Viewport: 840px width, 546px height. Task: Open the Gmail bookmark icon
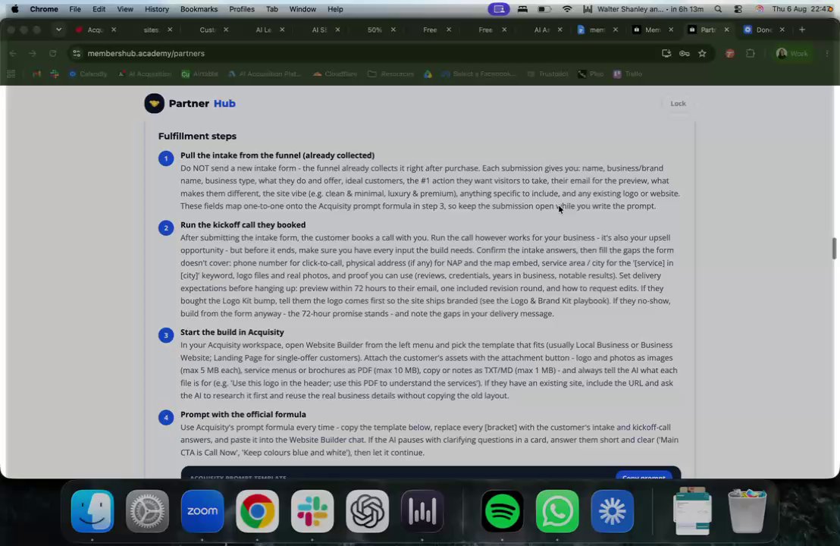(x=36, y=74)
